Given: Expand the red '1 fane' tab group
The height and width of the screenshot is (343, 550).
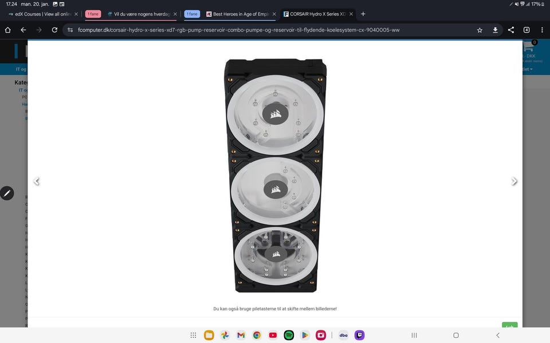Looking at the screenshot, I should tap(93, 14).
